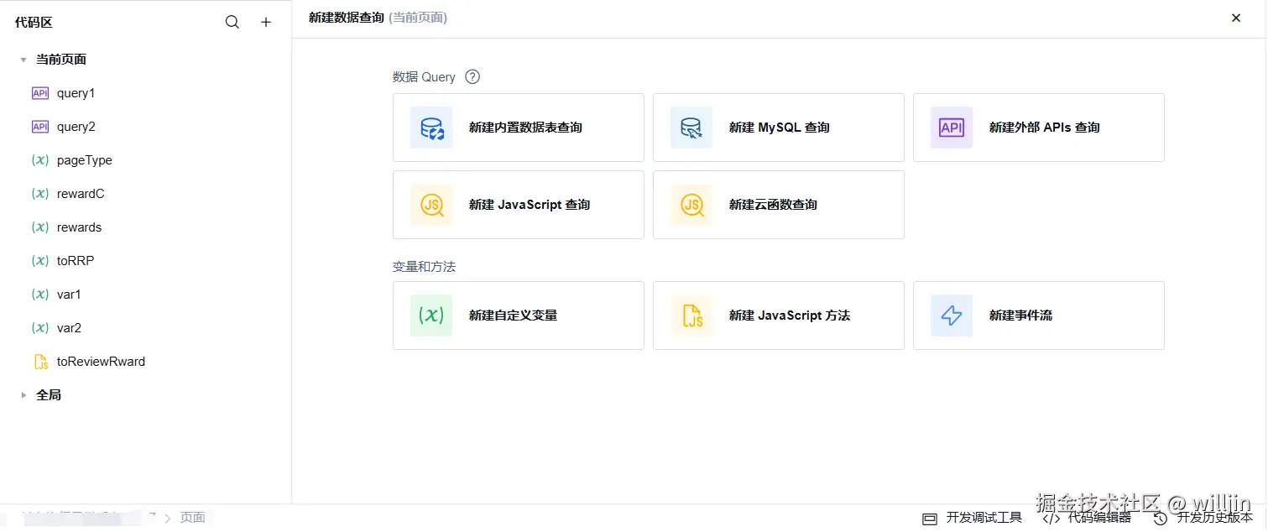Click the green 自定义变量 icon

[x=431, y=316]
